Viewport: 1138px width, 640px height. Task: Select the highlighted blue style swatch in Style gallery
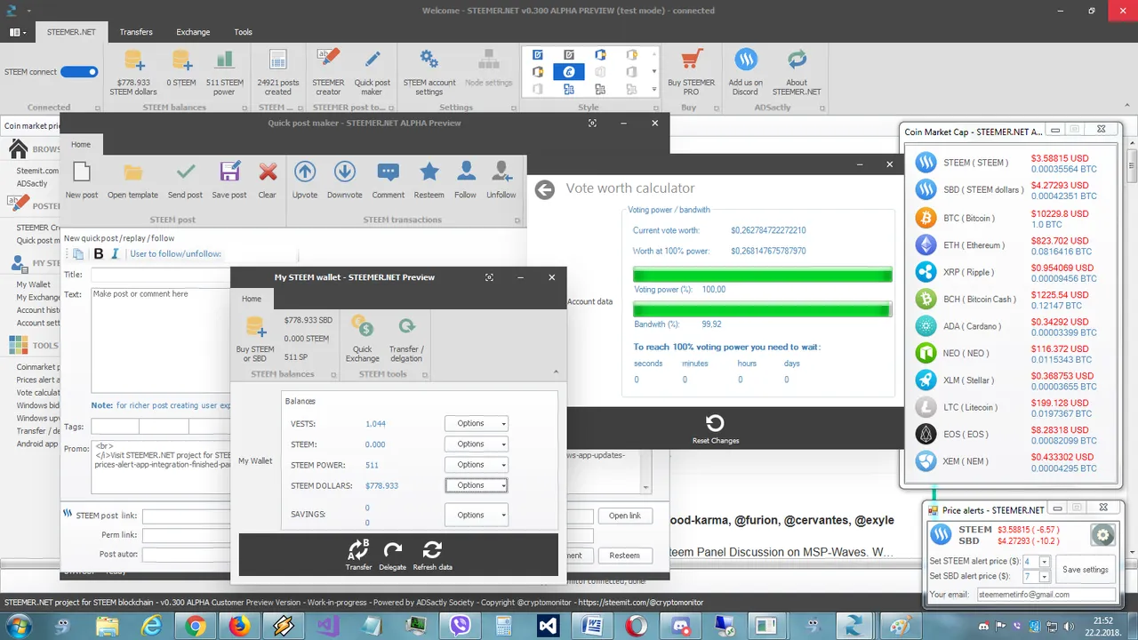click(569, 72)
